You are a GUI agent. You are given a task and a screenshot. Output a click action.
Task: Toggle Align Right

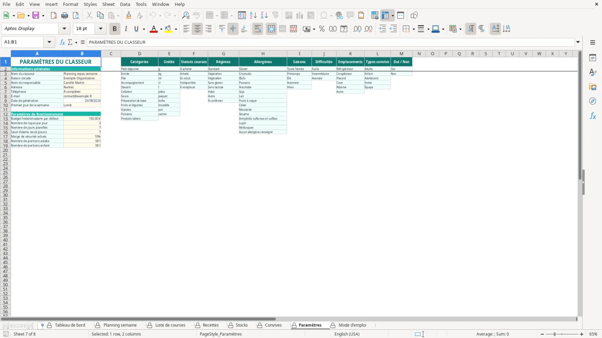tap(208, 29)
